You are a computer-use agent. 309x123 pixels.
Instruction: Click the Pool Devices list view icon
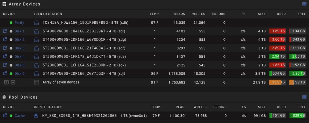coord(304,97)
